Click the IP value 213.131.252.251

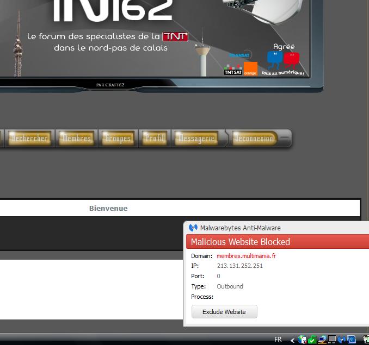240,266
